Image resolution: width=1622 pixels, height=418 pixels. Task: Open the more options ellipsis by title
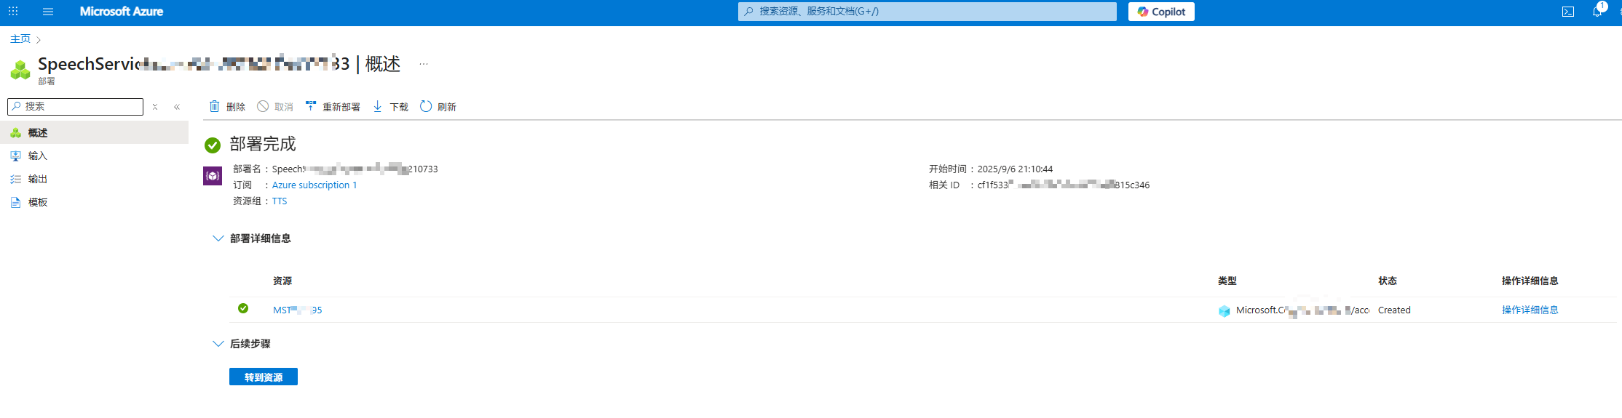point(424,64)
